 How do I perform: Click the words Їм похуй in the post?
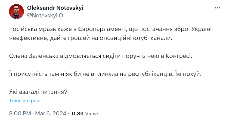188,74
